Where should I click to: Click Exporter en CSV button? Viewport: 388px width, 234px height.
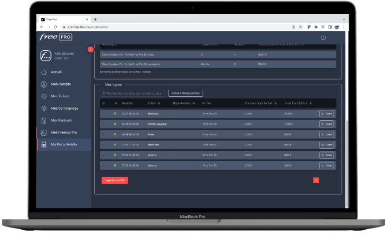115,180
